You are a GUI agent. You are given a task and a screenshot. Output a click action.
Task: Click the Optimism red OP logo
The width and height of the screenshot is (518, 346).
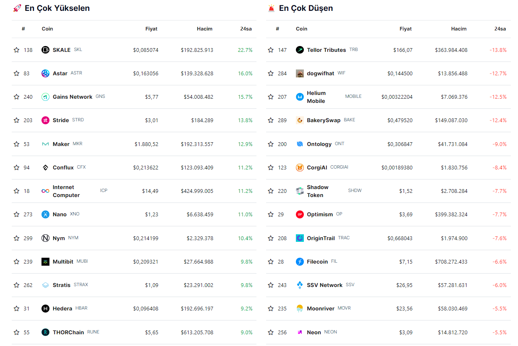pyautogui.click(x=299, y=215)
